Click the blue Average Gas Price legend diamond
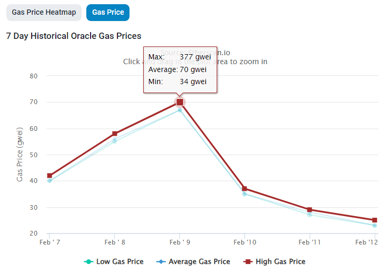Viewport: 388px width, 275px height. coord(161,261)
